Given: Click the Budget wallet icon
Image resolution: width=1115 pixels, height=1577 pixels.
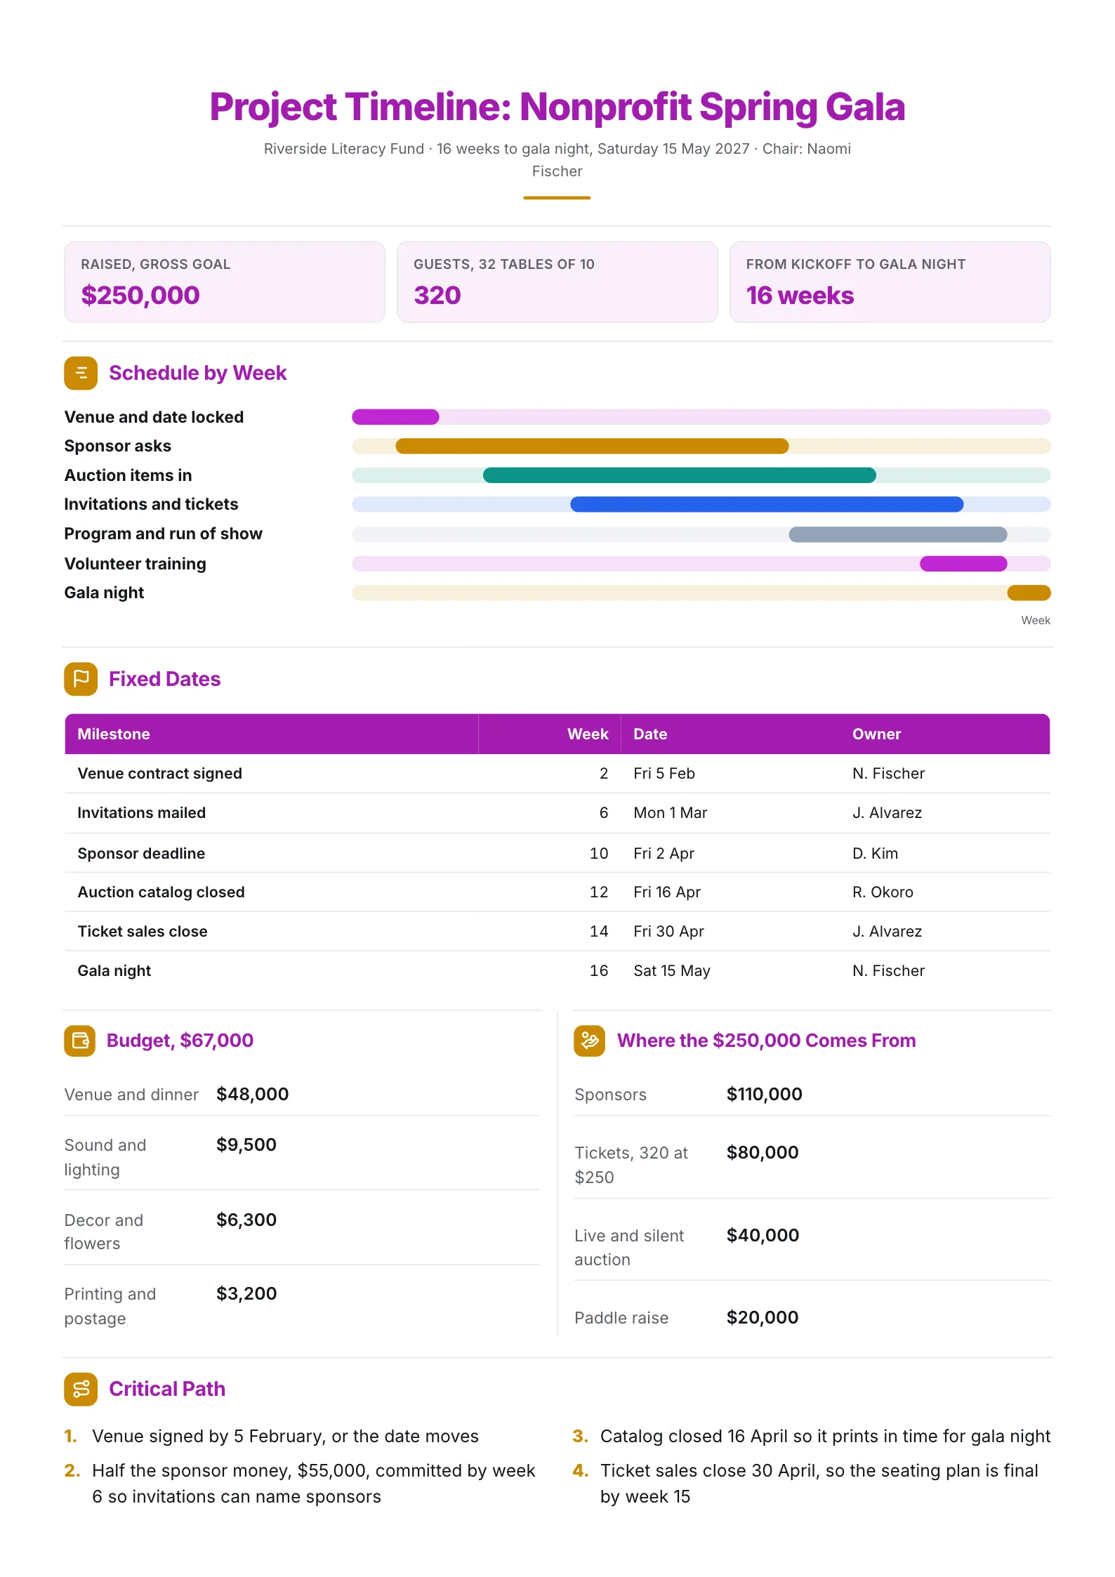Looking at the screenshot, I should pos(80,1041).
